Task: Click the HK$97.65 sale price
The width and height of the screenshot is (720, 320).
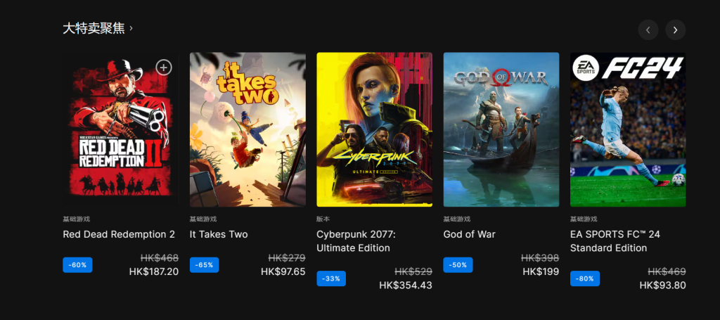Action: 283,271
